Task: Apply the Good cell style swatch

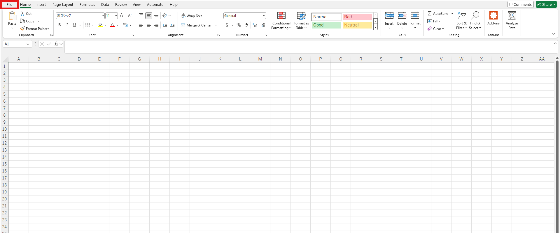Action: (326, 25)
